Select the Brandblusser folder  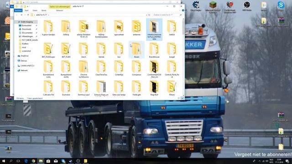(154, 51)
